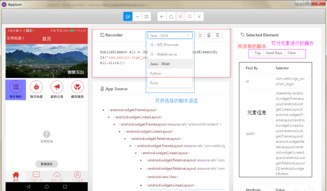327x191 pixels.
Task: Click the xpath selector value text
Action: point(290,133)
